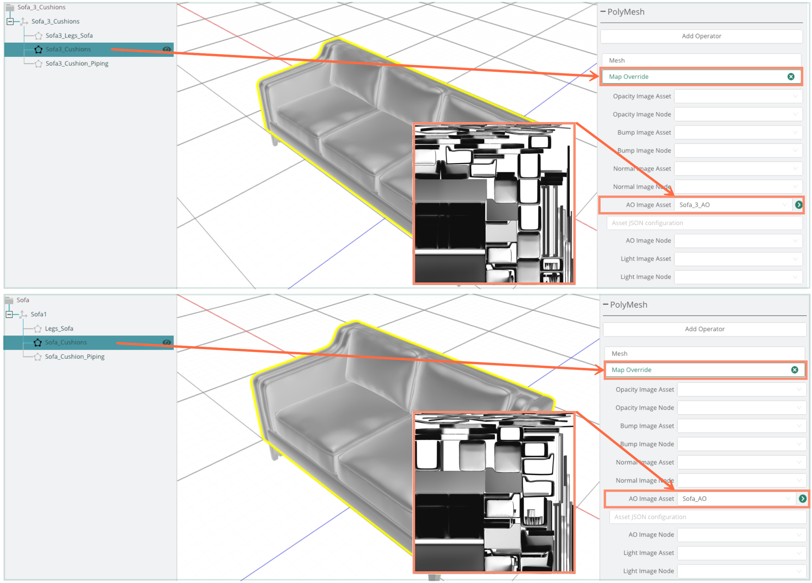The height and width of the screenshot is (583, 812).
Task: Select the top Mesh operator row
Action: pos(701,61)
